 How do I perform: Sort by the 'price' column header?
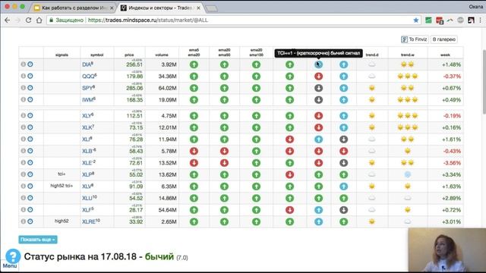coord(129,55)
